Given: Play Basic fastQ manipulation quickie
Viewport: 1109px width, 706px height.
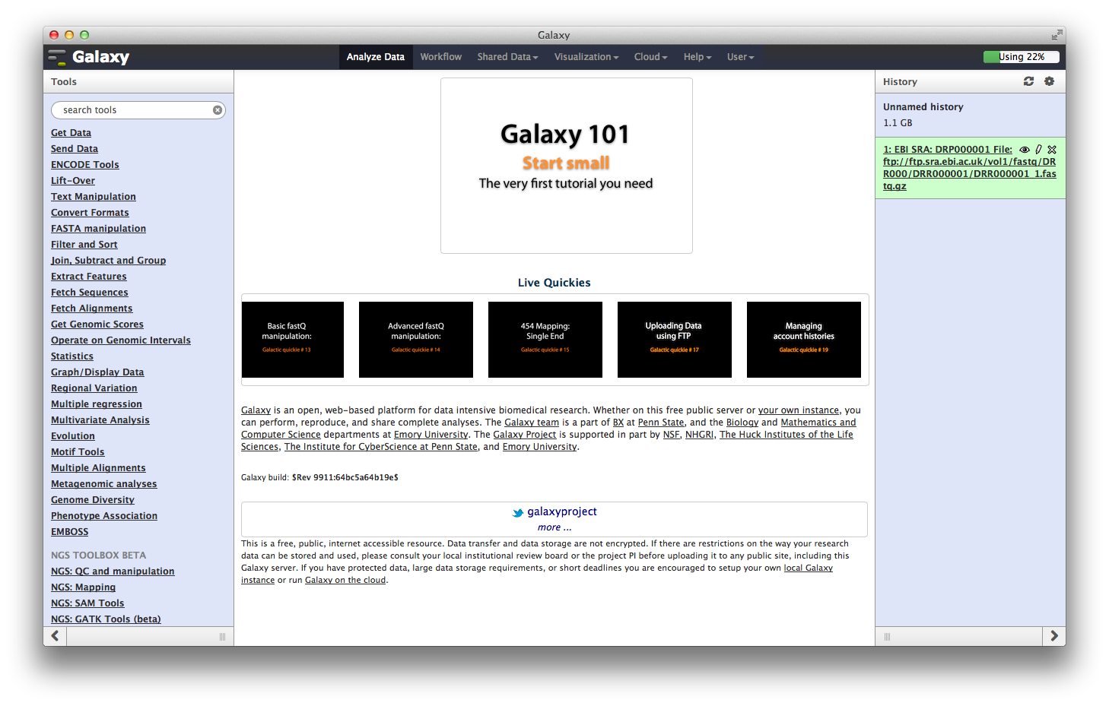Looking at the screenshot, I should pos(293,340).
